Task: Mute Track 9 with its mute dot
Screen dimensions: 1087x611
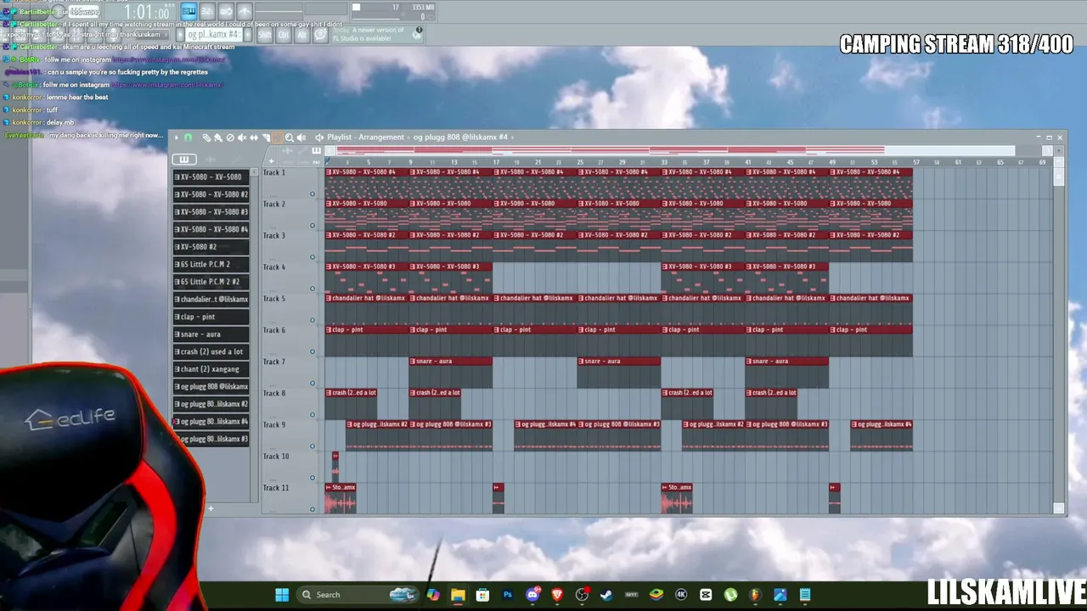Action: click(313, 446)
